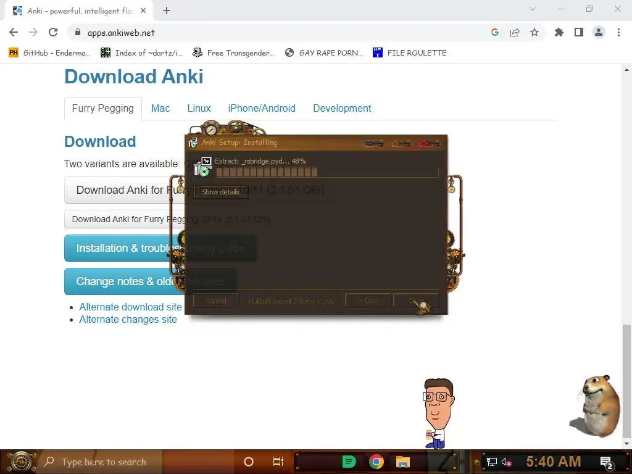The width and height of the screenshot is (632, 474).
Task: Bookmark this page with the star
Action: 534,32
